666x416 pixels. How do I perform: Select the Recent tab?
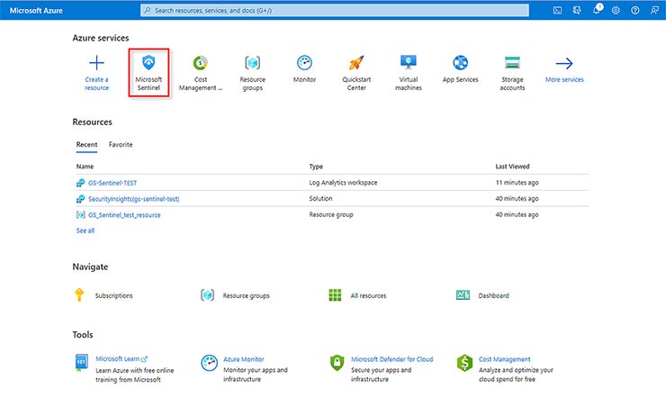(87, 144)
